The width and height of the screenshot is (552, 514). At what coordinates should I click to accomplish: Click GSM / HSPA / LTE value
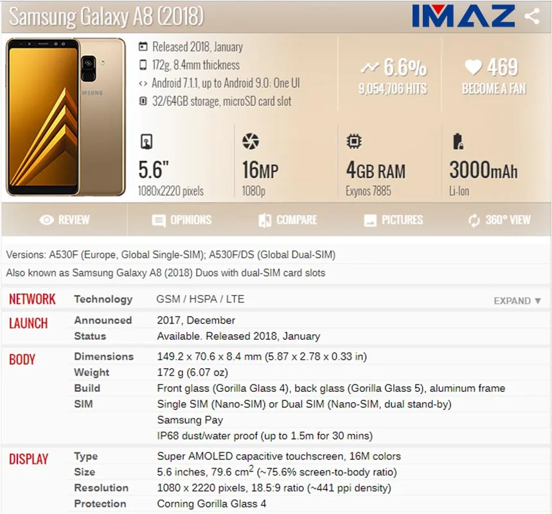pos(200,299)
